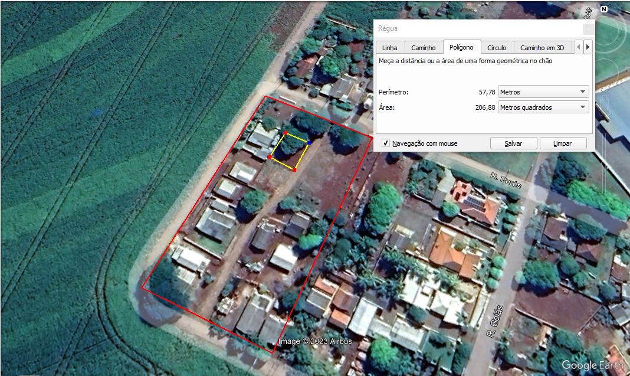Switch to the Linha tab
Screen dimensions: 630x376
[x=390, y=47]
